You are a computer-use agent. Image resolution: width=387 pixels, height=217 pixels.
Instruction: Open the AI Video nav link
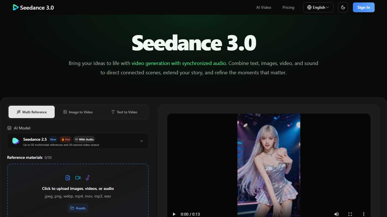(x=263, y=7)
